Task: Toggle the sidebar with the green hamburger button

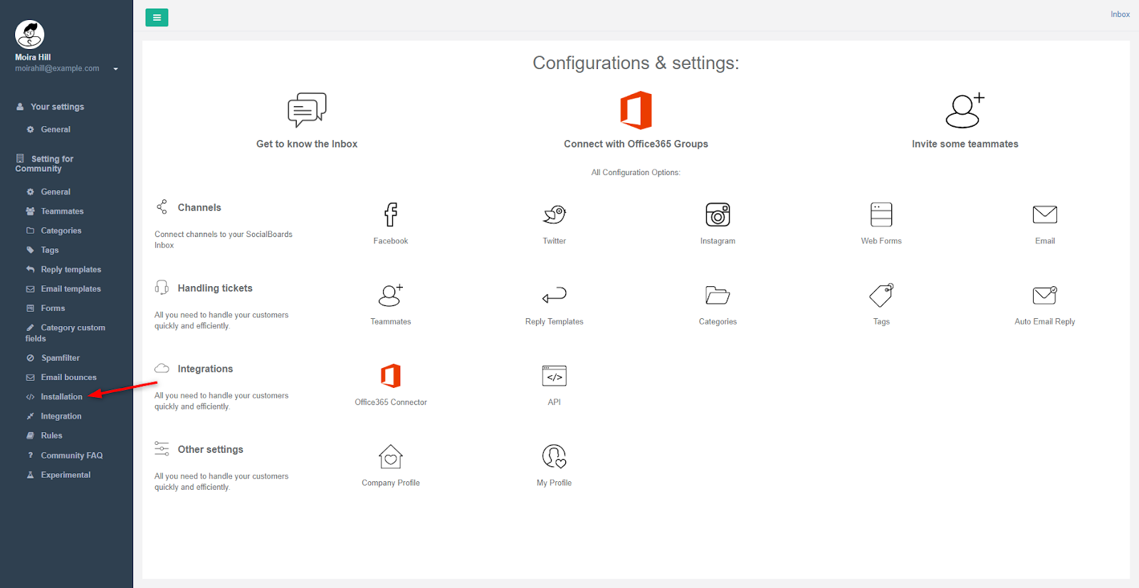Action: [x=157, y=17]
